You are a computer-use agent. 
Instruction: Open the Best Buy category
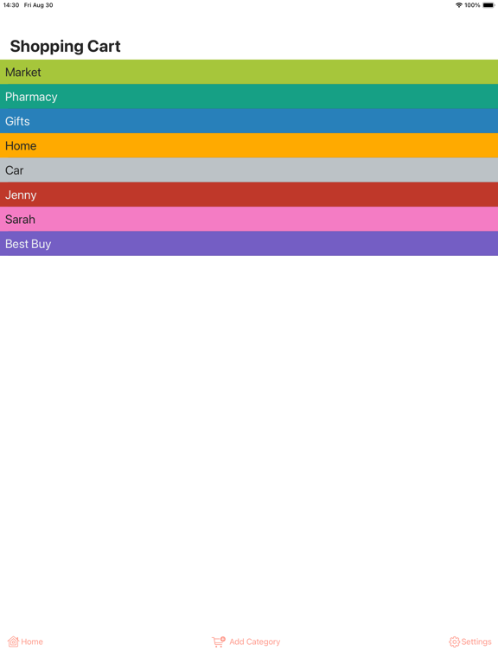(249, 244)
